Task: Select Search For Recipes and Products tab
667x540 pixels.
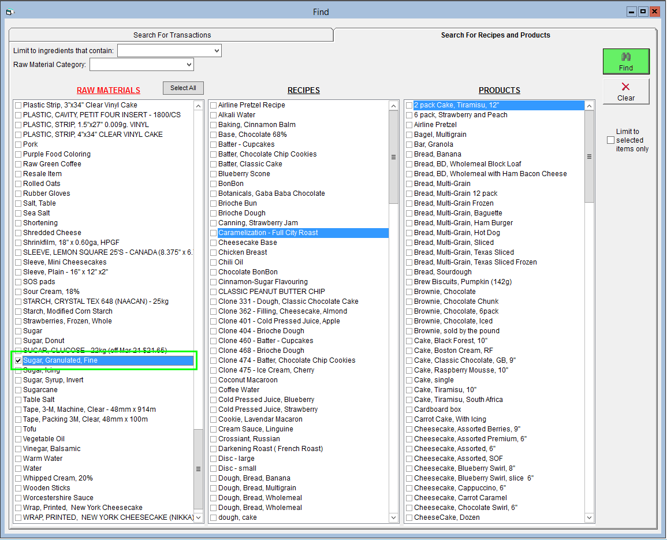Action: click(x=495, y=35)
